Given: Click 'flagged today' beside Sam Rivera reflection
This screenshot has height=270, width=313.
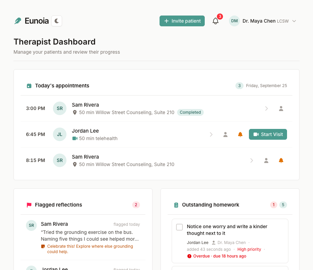Looking at the screenshot, I should coord(126,224).
